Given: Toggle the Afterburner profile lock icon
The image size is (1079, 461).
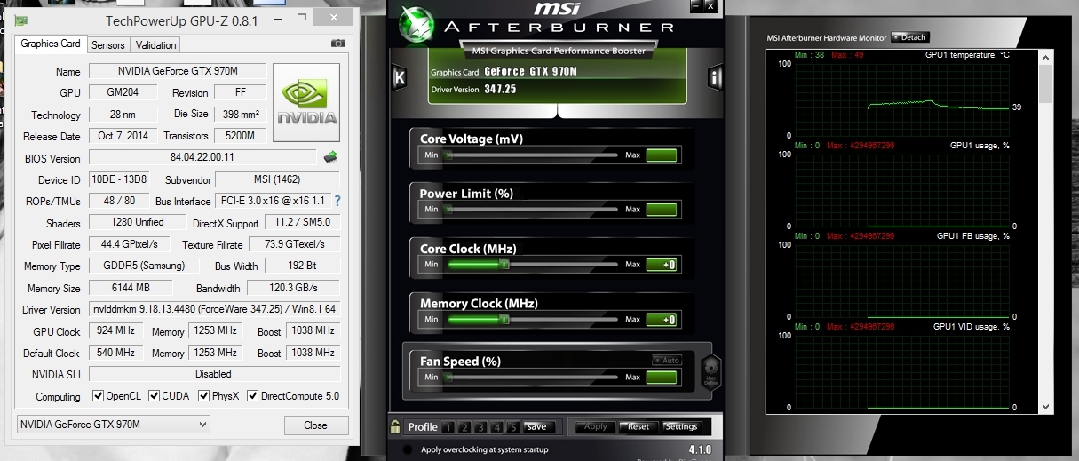Looking at the screenshot, I should 396,426.
